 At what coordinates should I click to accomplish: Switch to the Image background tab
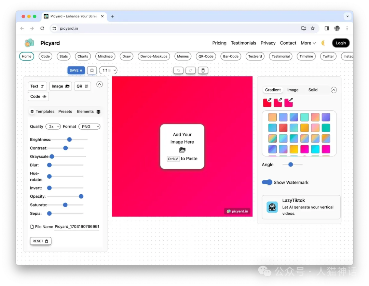point(293,90)
